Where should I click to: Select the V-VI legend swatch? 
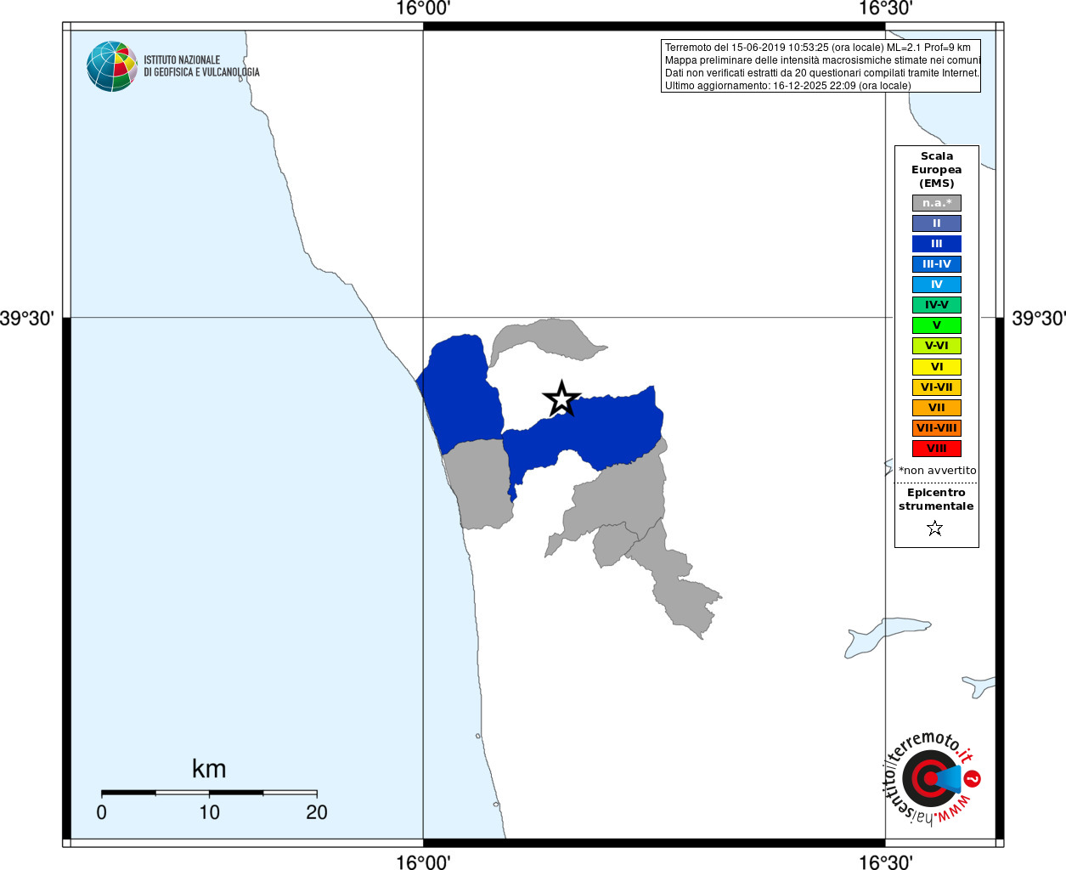click(937, 346)
